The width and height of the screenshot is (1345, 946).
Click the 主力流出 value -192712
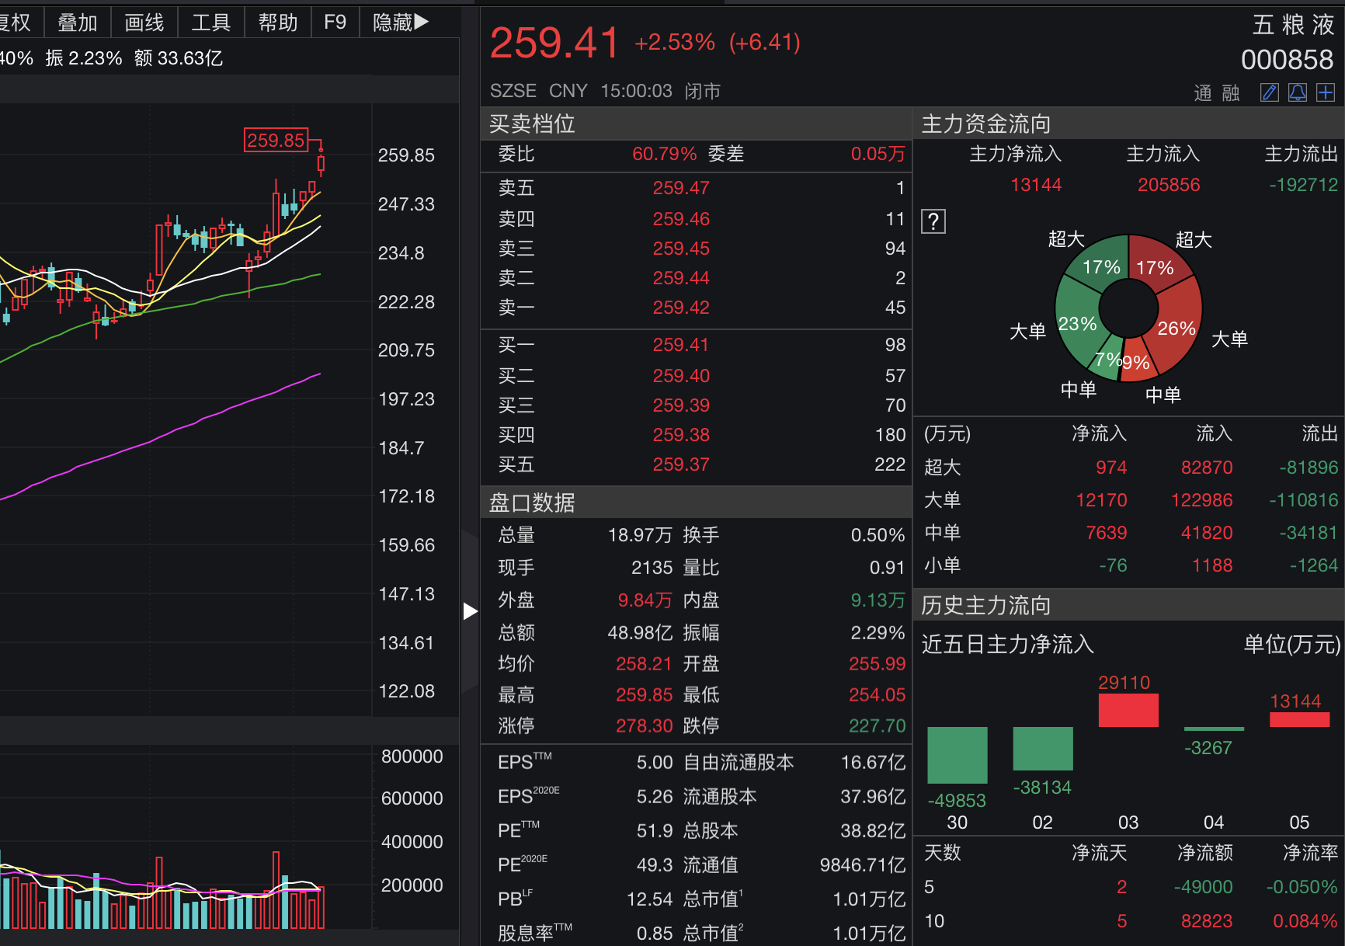point(1303,185)
